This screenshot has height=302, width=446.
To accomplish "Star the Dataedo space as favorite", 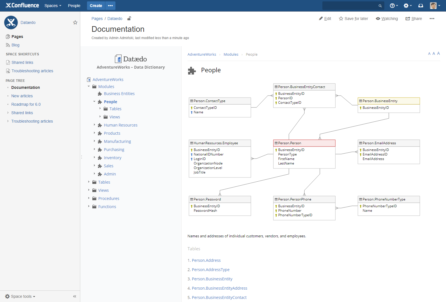I will (x=75, y=22).
